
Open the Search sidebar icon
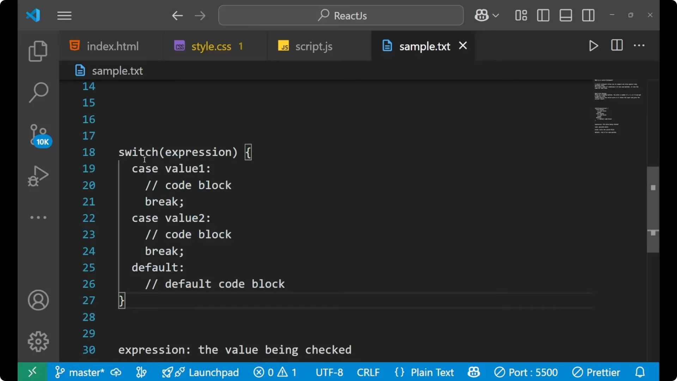(x=38, y=92)
